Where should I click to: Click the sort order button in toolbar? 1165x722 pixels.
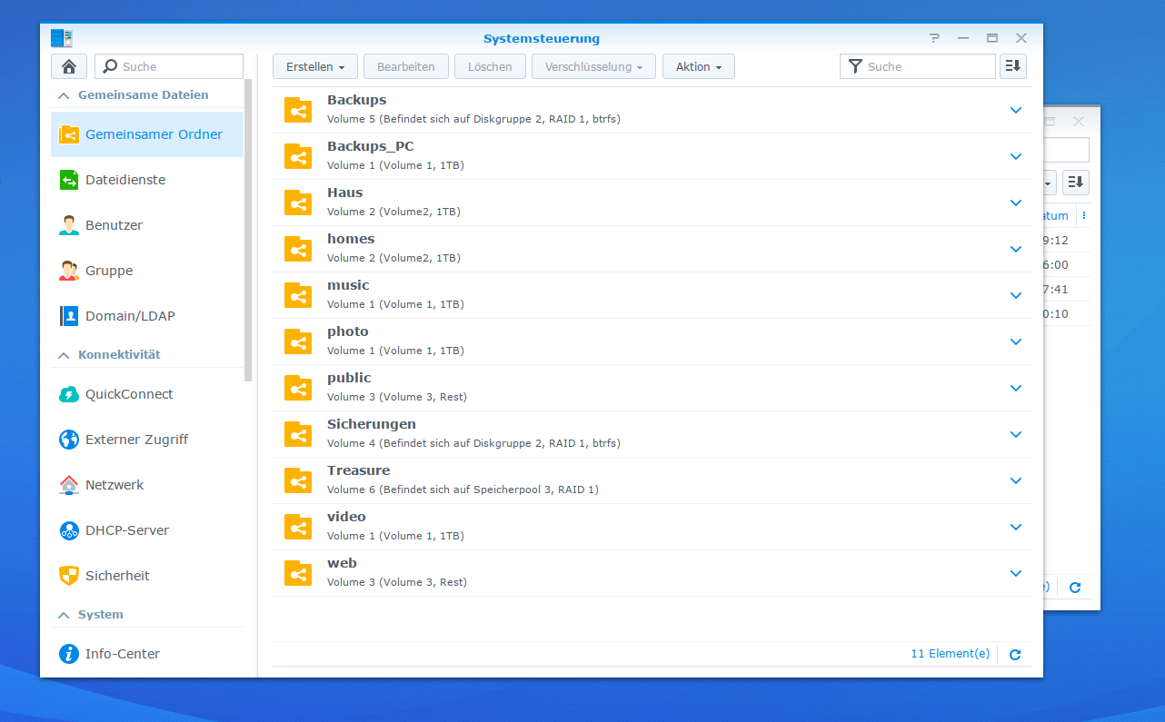pyautogui.click(x=1013, y=66)
